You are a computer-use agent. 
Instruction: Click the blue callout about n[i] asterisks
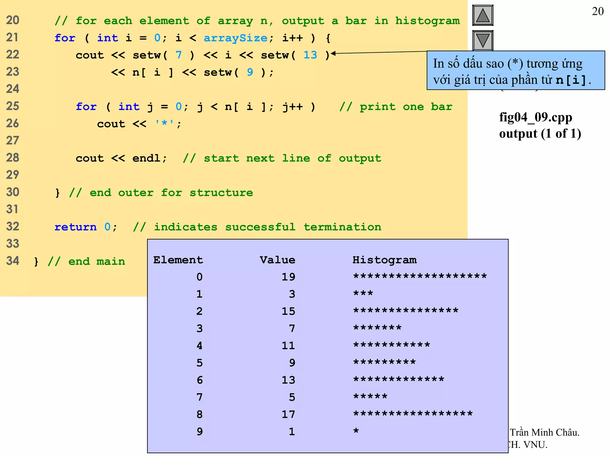516,70
